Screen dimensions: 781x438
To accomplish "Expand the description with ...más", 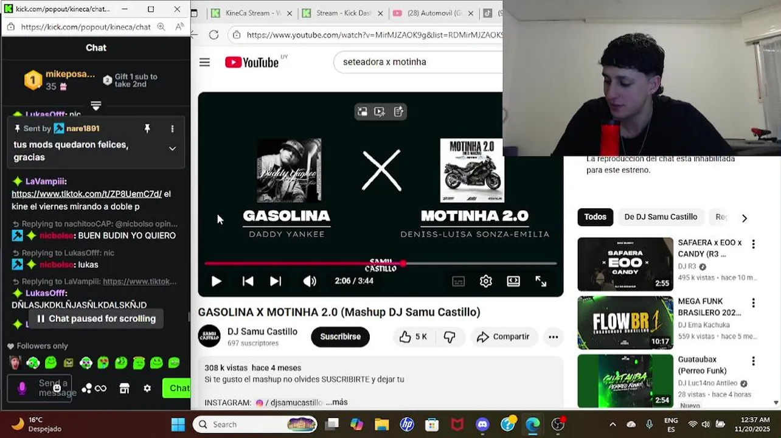I will click(336, 402).
